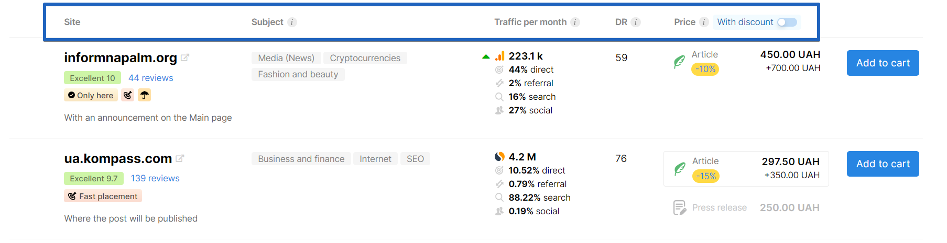Sort by Traffic per month header
This screenshot has height=243, width=947.
click(x=530, y=22)
